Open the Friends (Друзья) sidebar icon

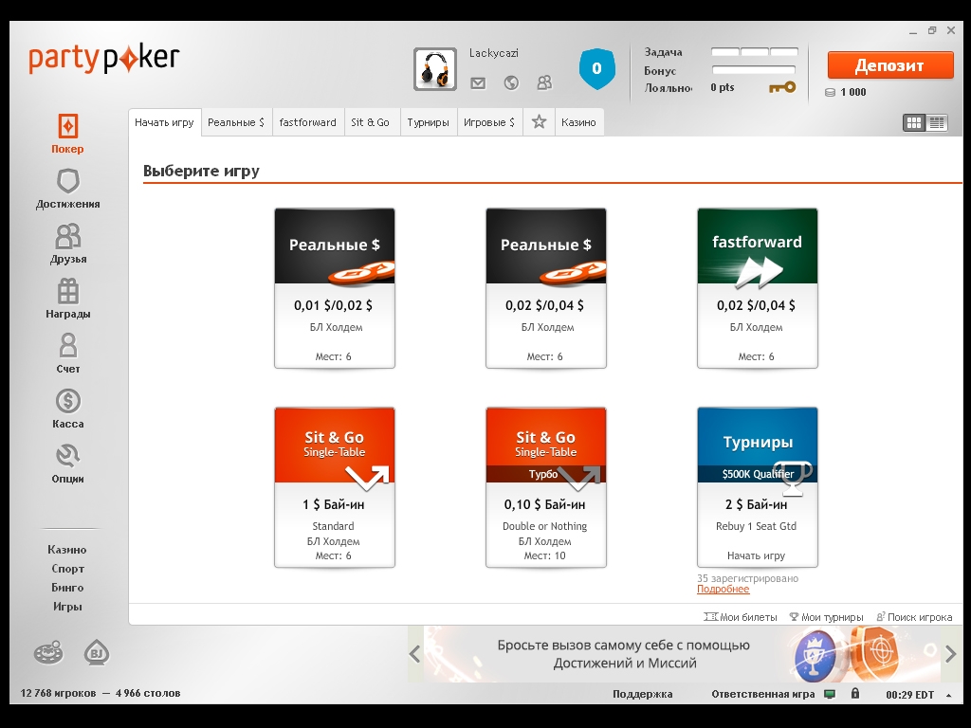pos(68,236)
